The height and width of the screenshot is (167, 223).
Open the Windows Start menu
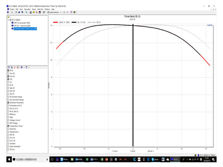coord(9,159)
